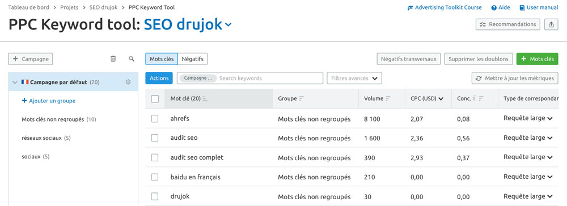Sort by the Mot clé column icon
Screen dimensions: 567x206
click(x=205, y=98)
